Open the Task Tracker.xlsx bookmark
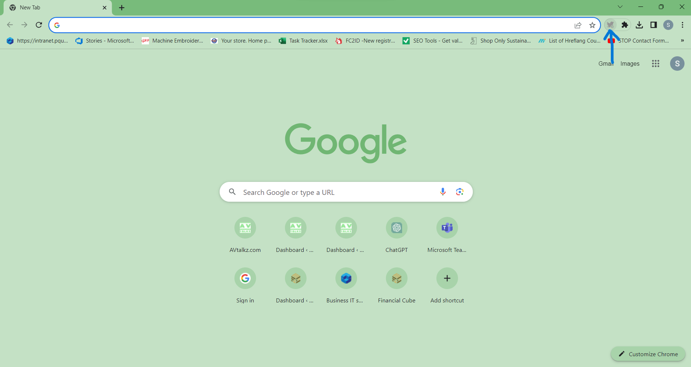691x367 pixels. click(x=303, y=41)
